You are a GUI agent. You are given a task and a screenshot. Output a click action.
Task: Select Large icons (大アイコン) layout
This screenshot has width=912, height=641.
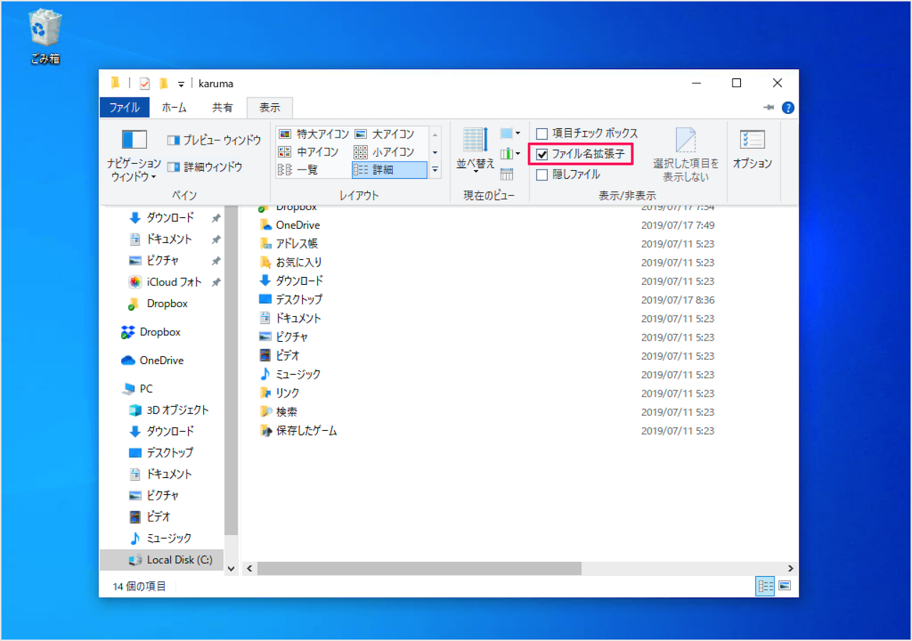pos(384,134)
